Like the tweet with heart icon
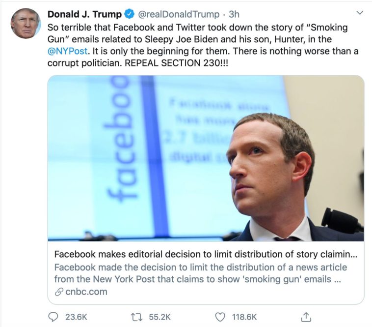372x327 pixels. (x=221, y=317)
